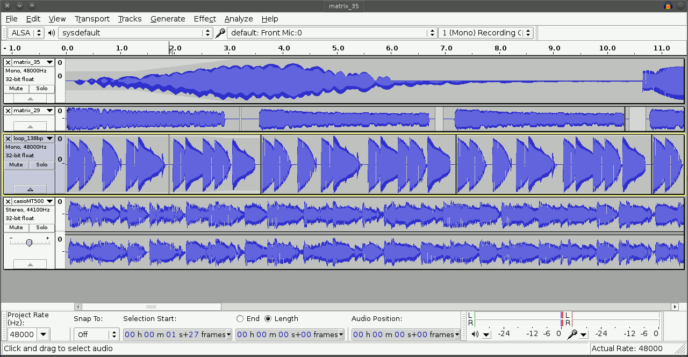Close the matrix_29 track

point(8,111)
